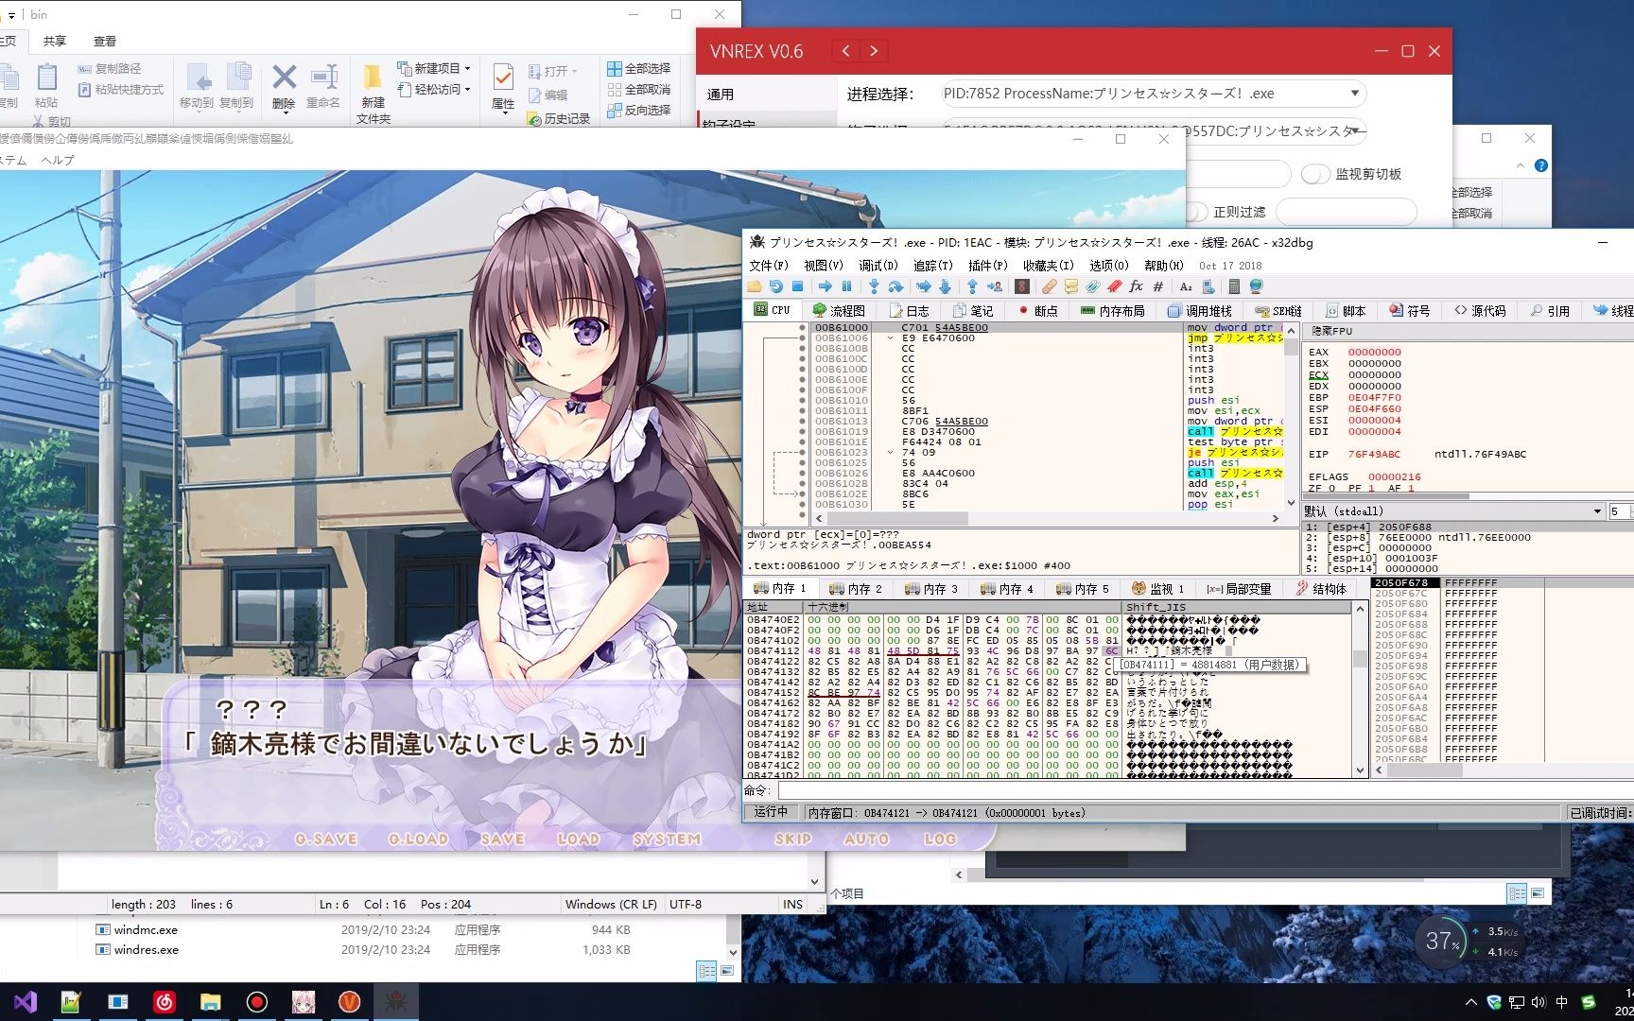Open the 调试(D) menu in x32dbg
This screenshot has height=1021, width=1634.
click(878, 266)
